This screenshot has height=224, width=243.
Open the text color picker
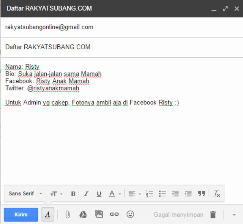pos(115,194)
